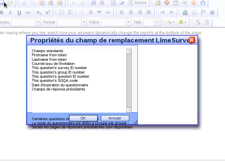Align text right
This screenshot has height=162, width=225.
pos(140,12)
